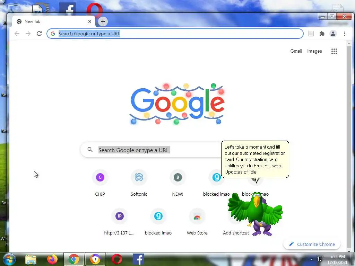
Task: Close the New Tab tab
Action: [x=90, y=21]
